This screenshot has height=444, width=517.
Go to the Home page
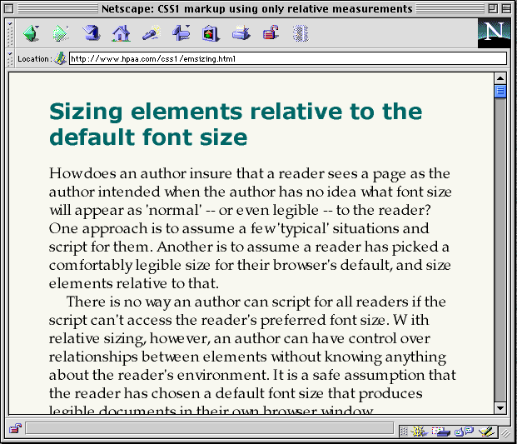point(121,34)
